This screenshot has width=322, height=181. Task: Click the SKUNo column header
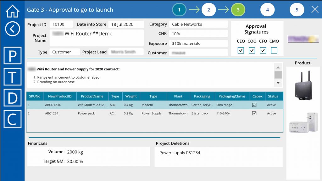pos(35,96)
